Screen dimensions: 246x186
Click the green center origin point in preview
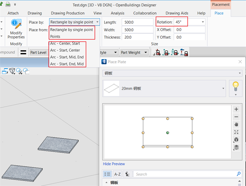click(167, 133)
